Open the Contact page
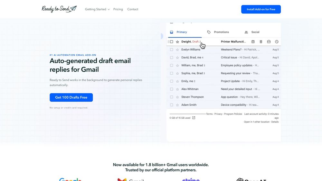 pyautogui.click(x=133, y=9)
